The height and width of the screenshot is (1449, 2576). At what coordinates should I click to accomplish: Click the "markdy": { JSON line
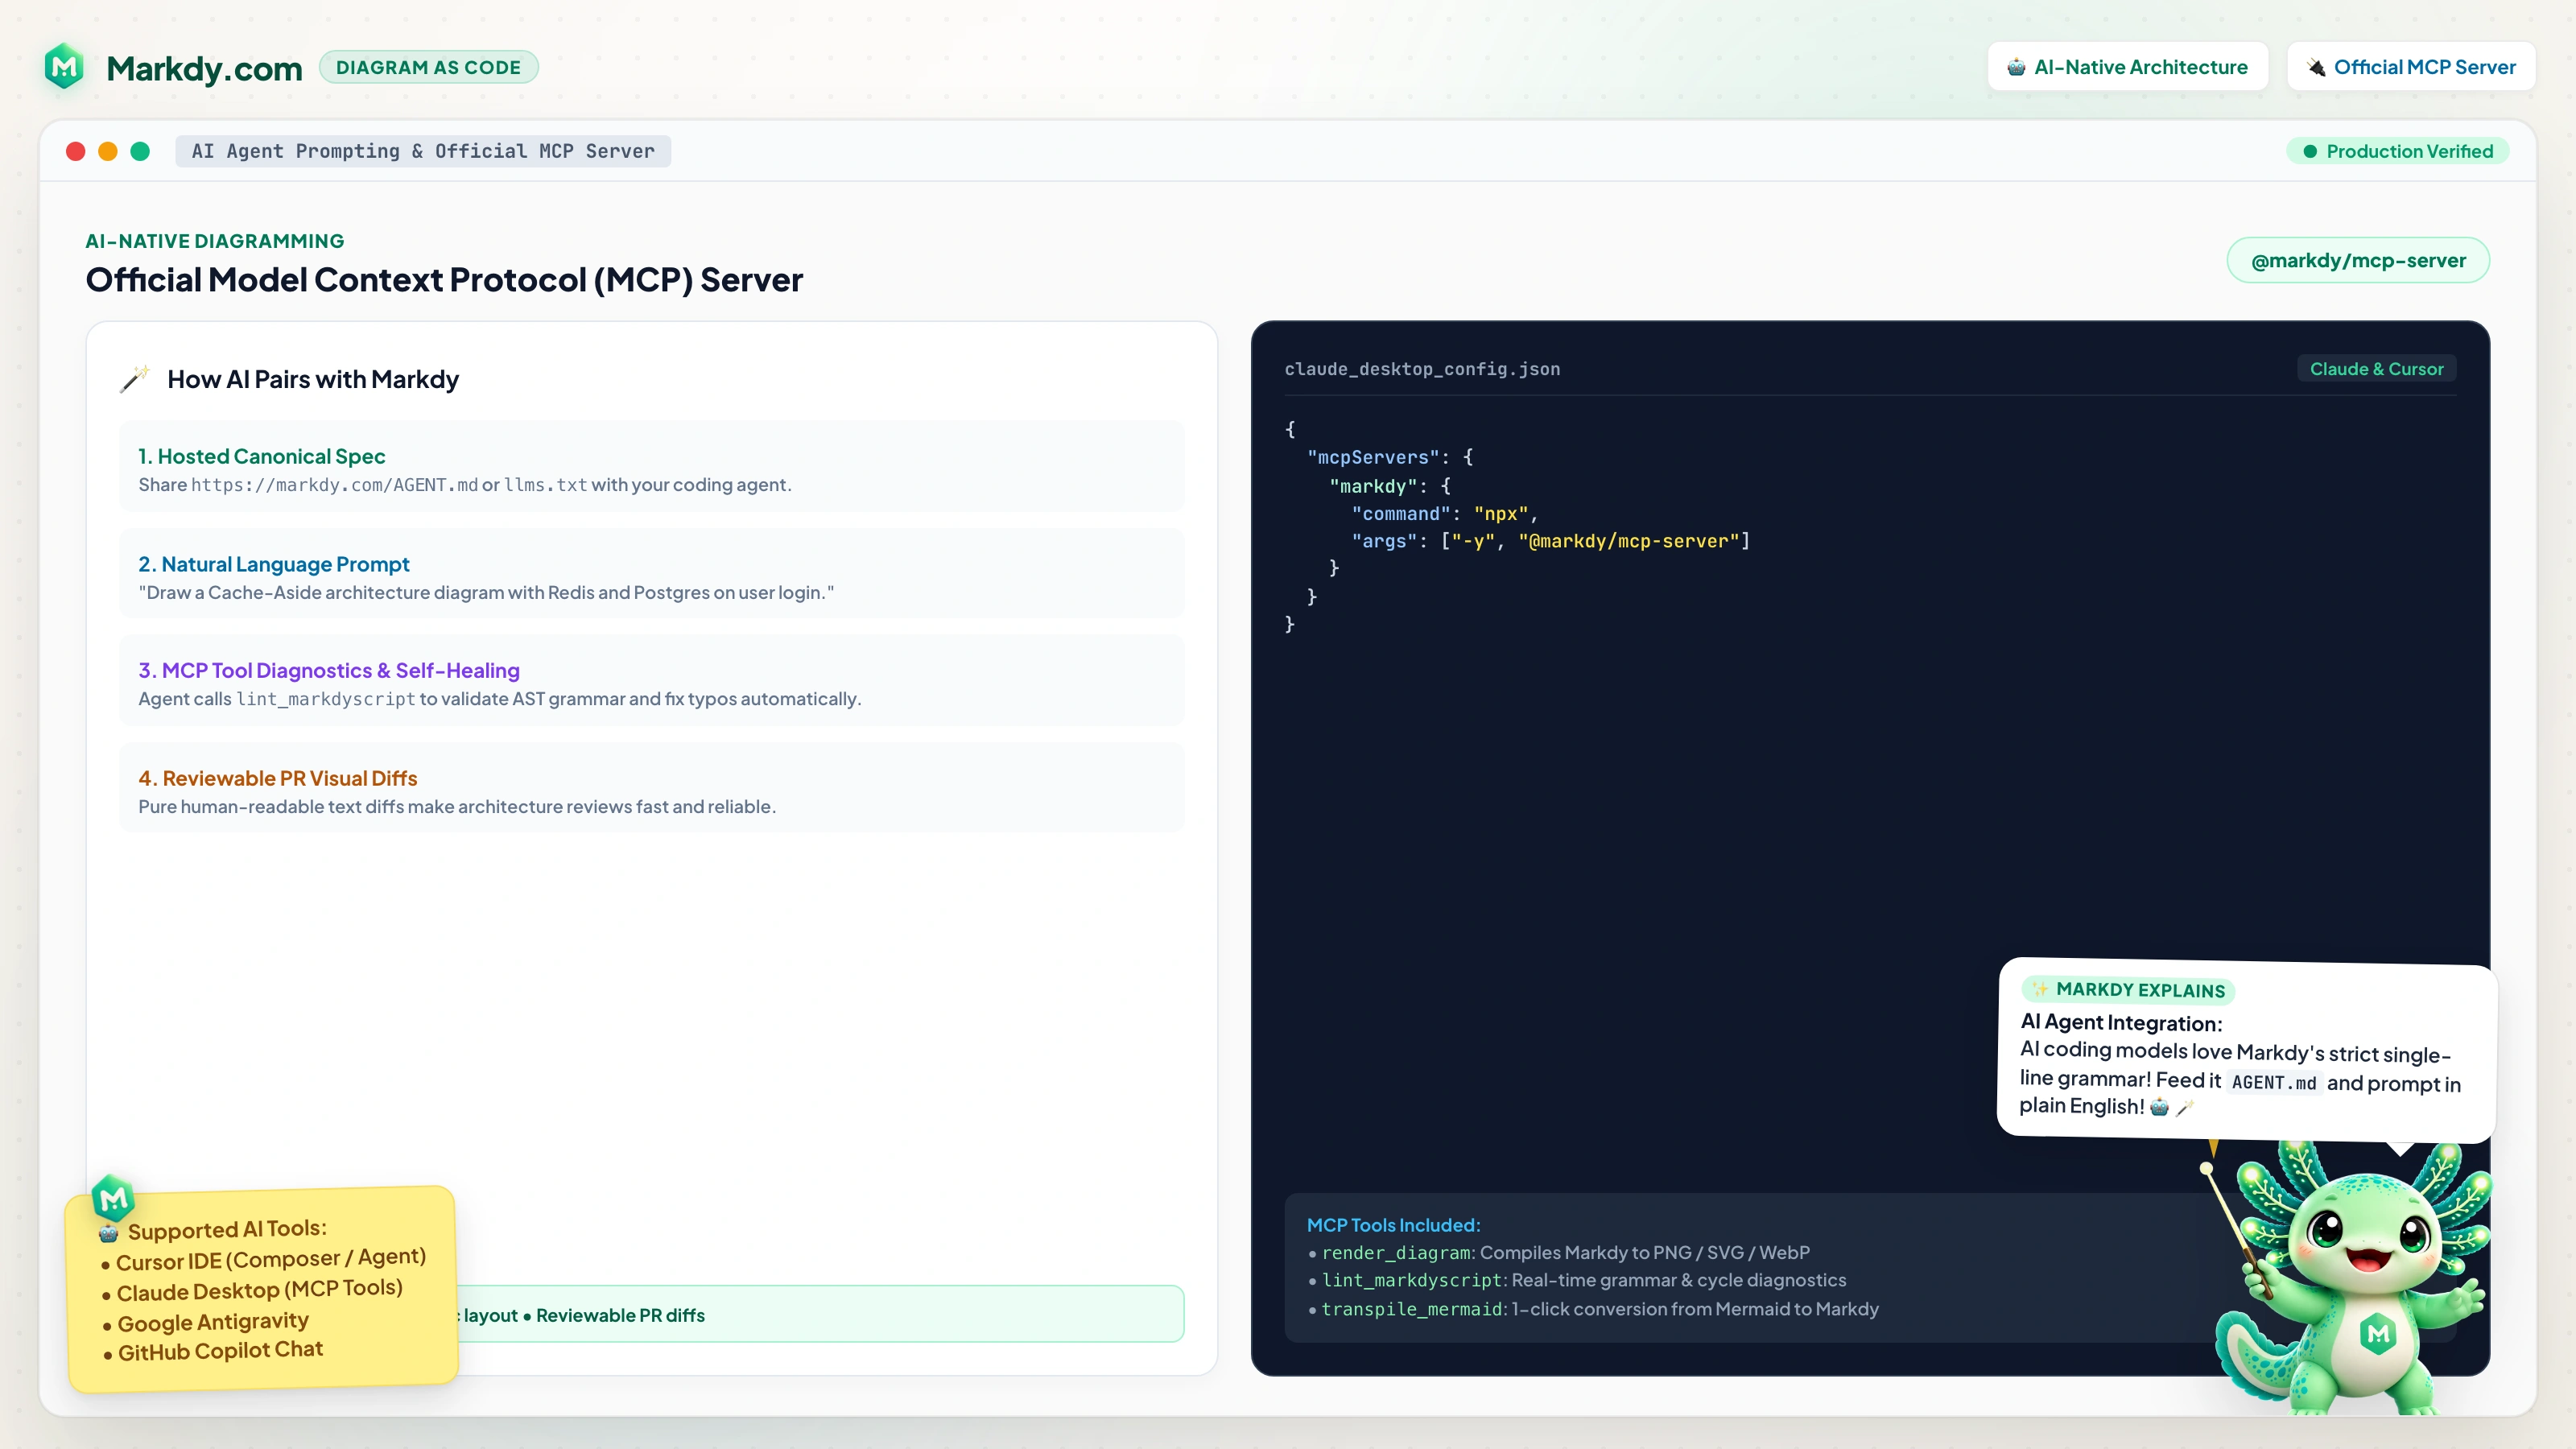1390,486
